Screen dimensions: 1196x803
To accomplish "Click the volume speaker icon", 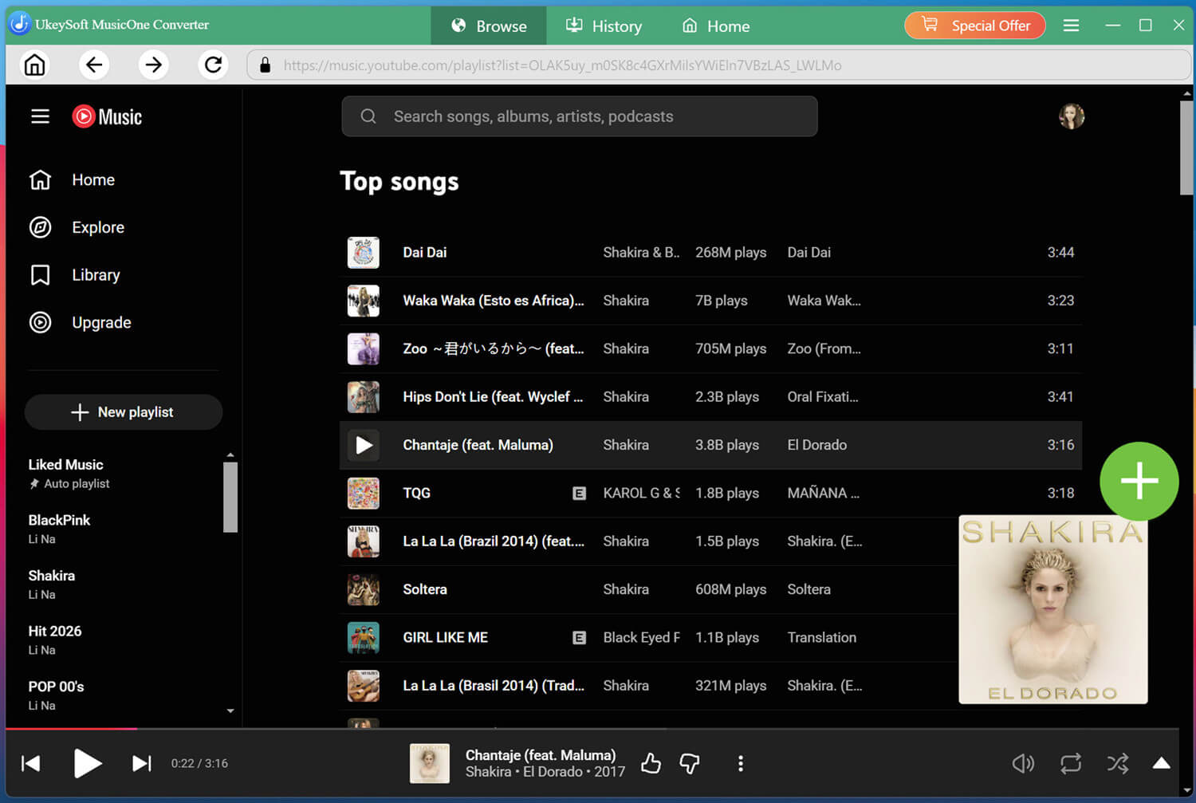I will click(1023, 764).
